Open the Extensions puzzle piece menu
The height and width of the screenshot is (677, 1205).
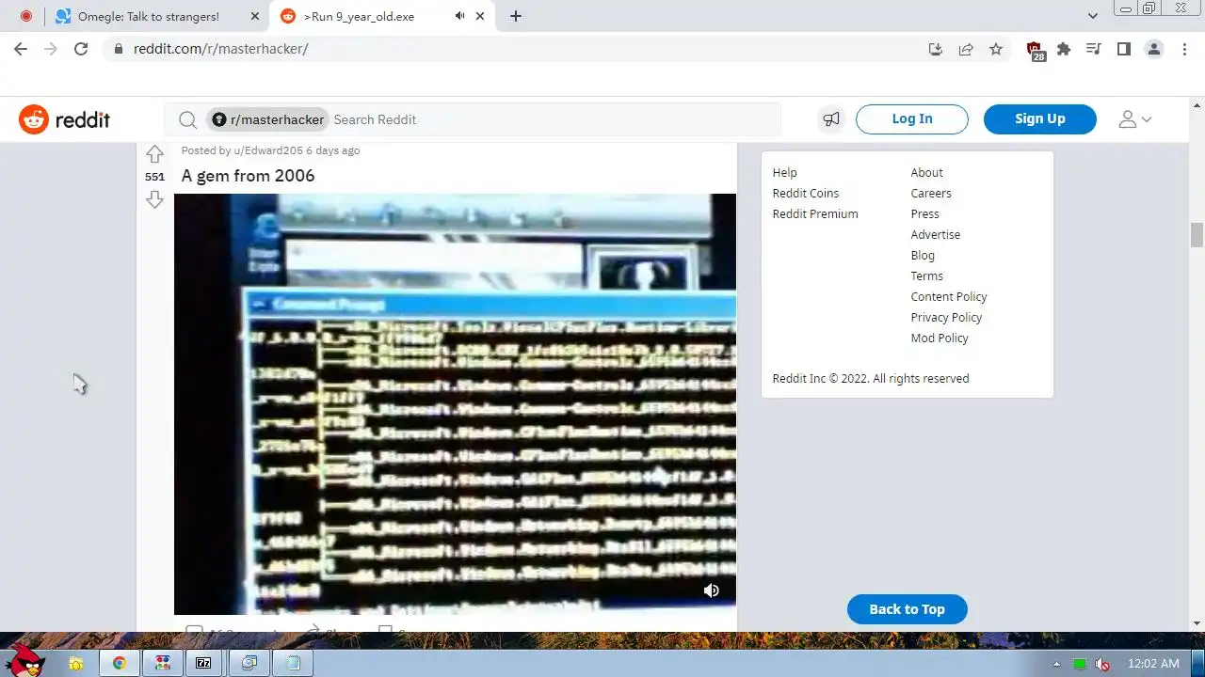point(1064,49)
